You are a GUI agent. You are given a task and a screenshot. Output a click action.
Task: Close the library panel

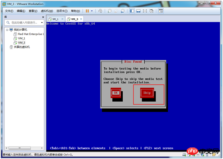[x=43, y=17]
